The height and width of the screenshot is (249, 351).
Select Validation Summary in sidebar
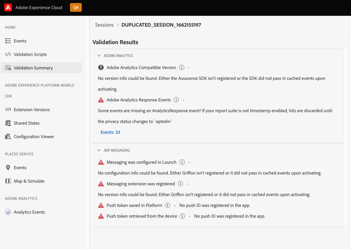coord(41,68)
